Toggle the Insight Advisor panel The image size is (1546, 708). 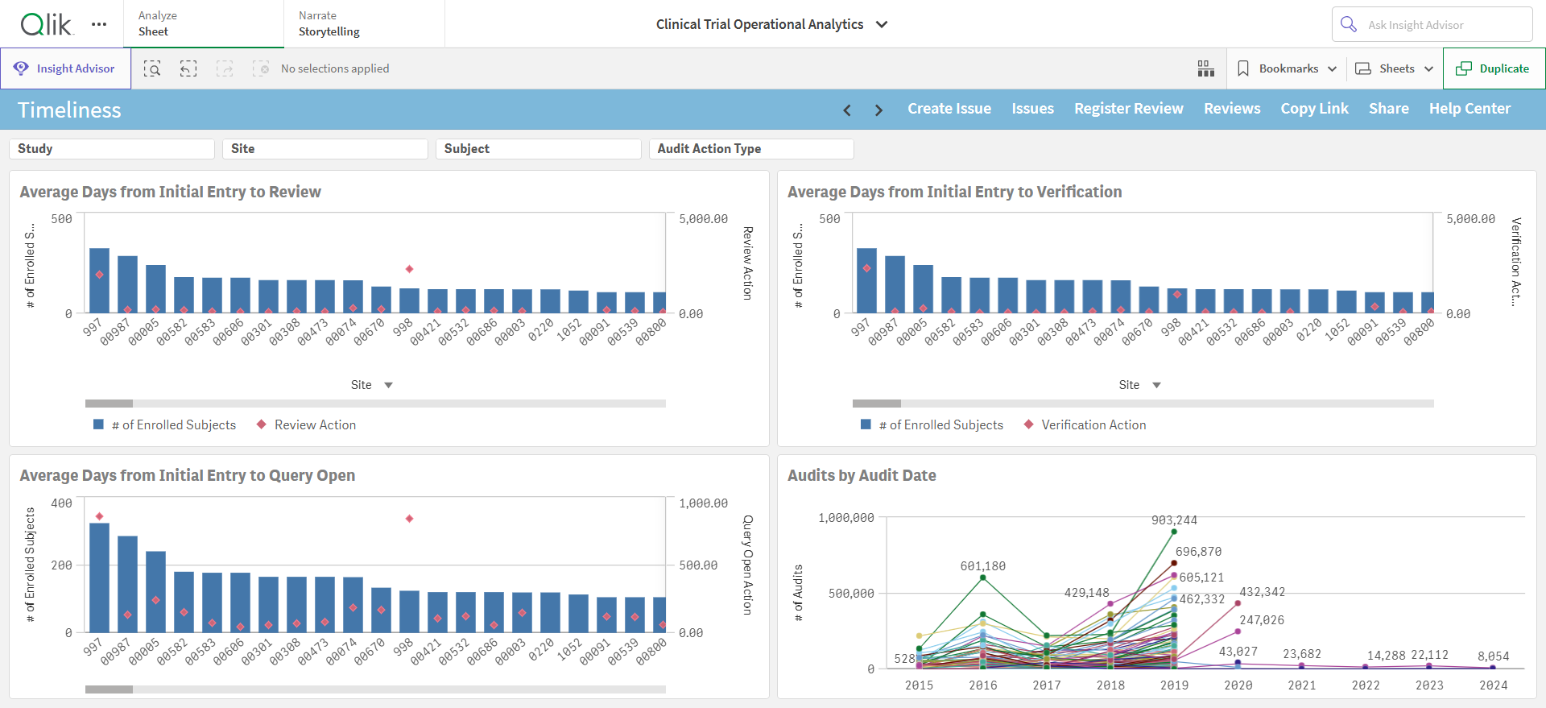pyautogui.click(x=65, y=68)
